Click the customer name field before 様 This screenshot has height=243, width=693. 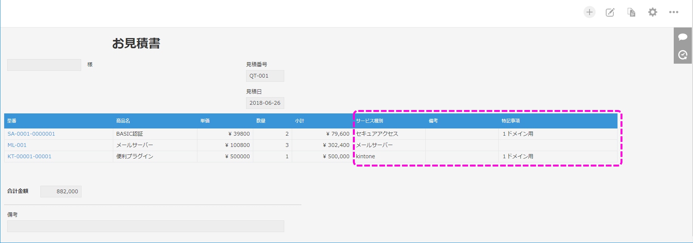(x=44, y=65)
